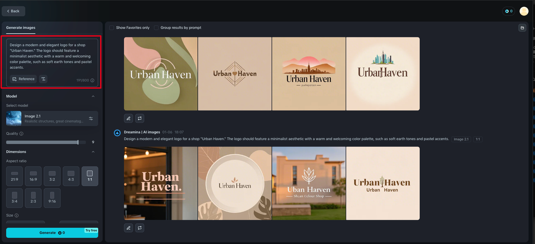Viewport: 535px width, 244px height.
Task: Regenerate icon below first image row
Action: click(140, 118)
